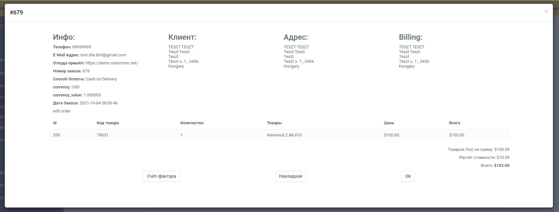Open the Накладная packing slip
Image resolution: width=559 pixels, height=212 pixels.
[x=290, y=176]
